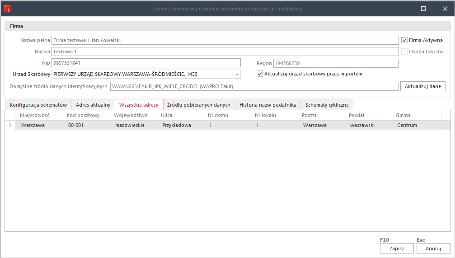The height and width of the screenshot is (258, 455).
Task: Toggle the Firma Aktywna checkbox
Action: pos(404,40)
